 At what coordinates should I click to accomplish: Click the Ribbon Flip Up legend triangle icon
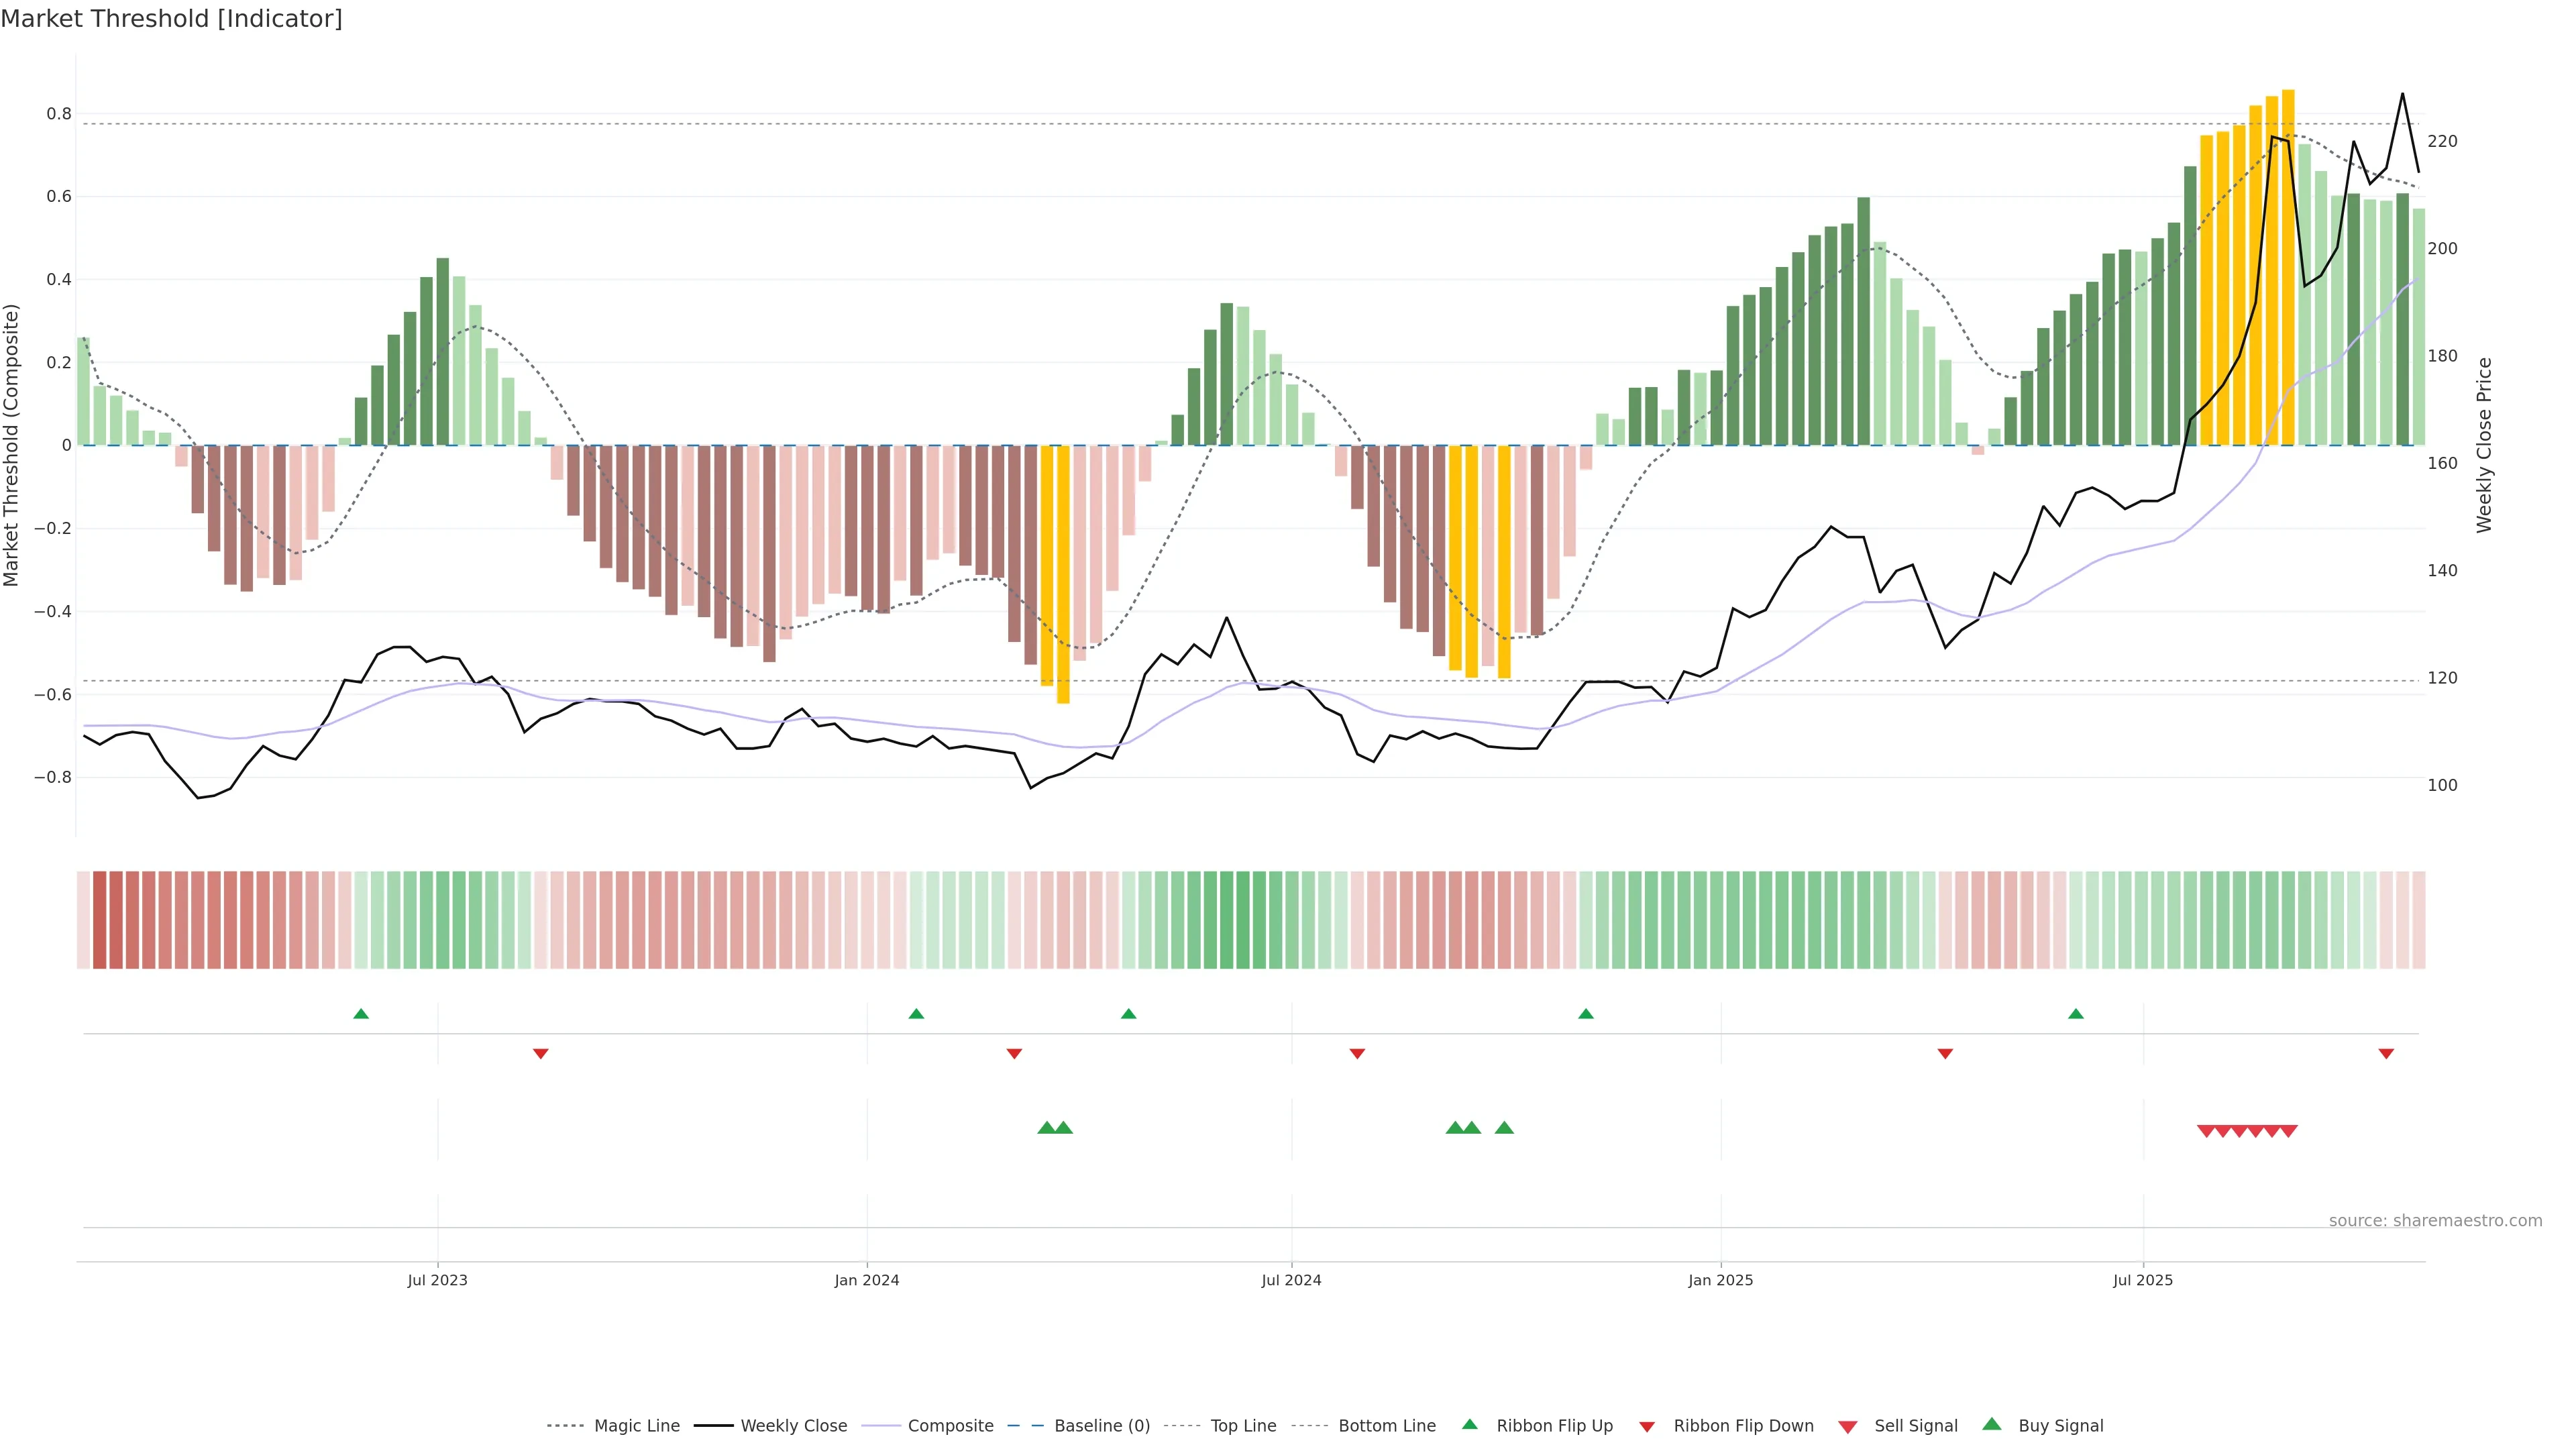coord(1469,1424)
